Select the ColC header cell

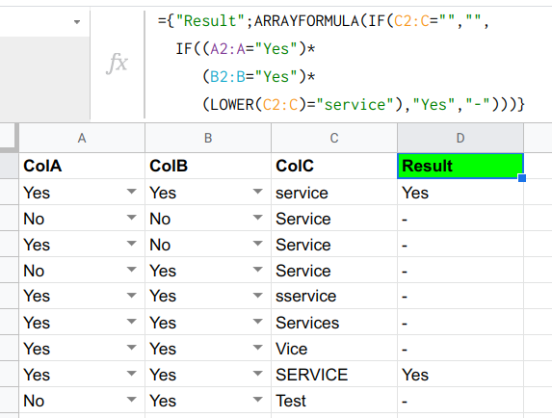pyautogui.click(x=334, y=166)
